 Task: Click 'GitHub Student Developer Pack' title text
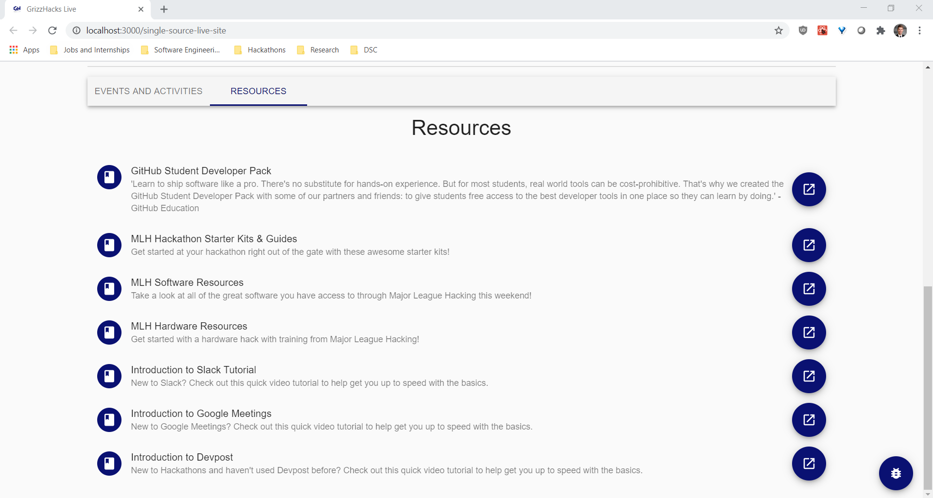[201, 171]
